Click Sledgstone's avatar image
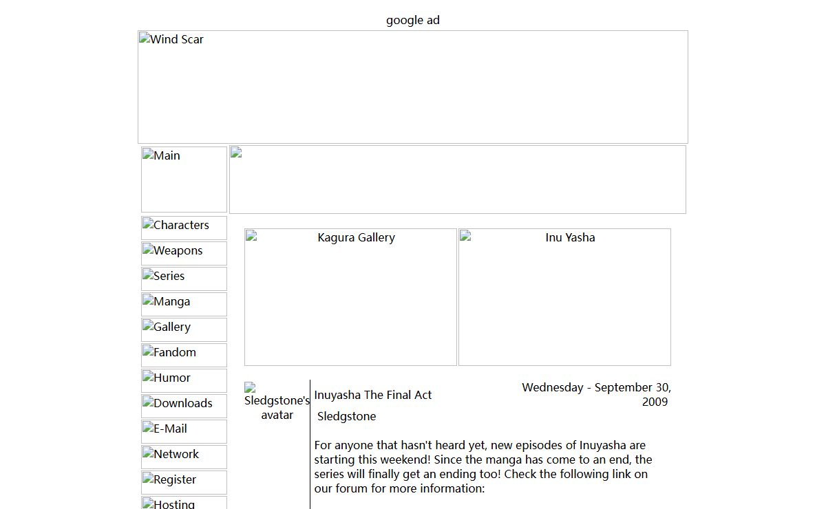 [x=277, y=402]
